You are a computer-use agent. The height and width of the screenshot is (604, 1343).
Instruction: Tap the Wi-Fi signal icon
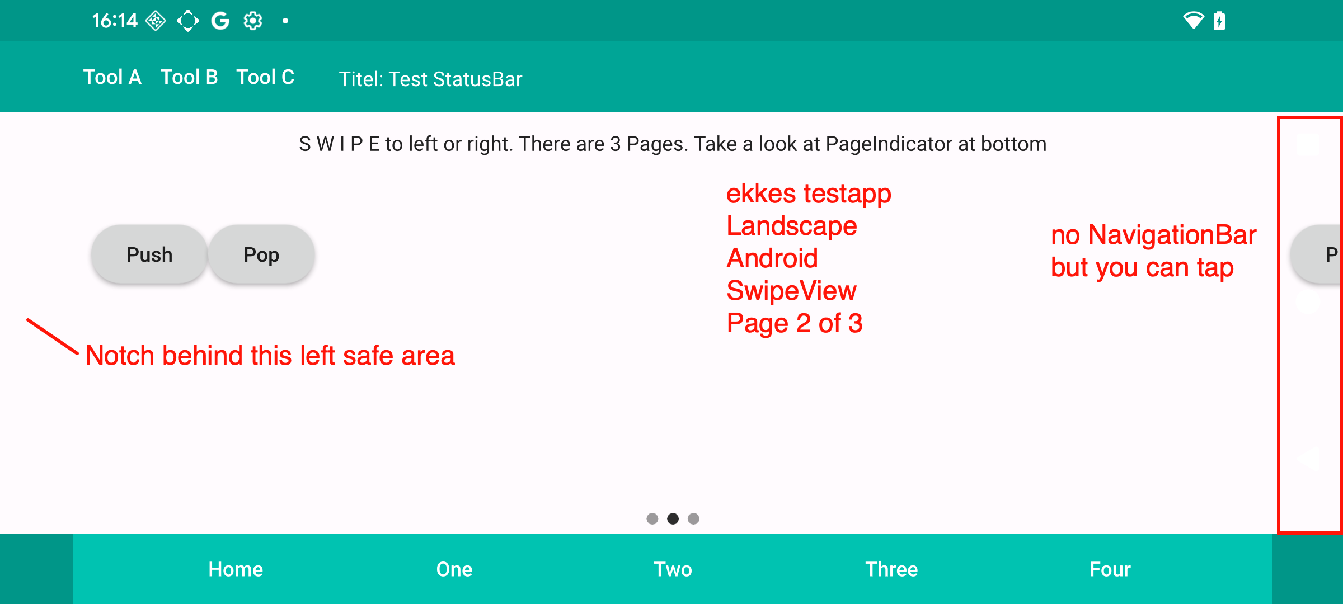point(1193,21)
